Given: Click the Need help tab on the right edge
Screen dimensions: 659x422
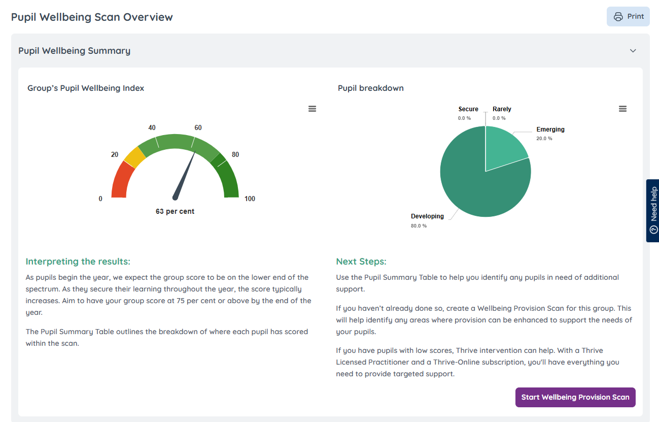Looking at the screenshot, I should [x=653, y=210].
